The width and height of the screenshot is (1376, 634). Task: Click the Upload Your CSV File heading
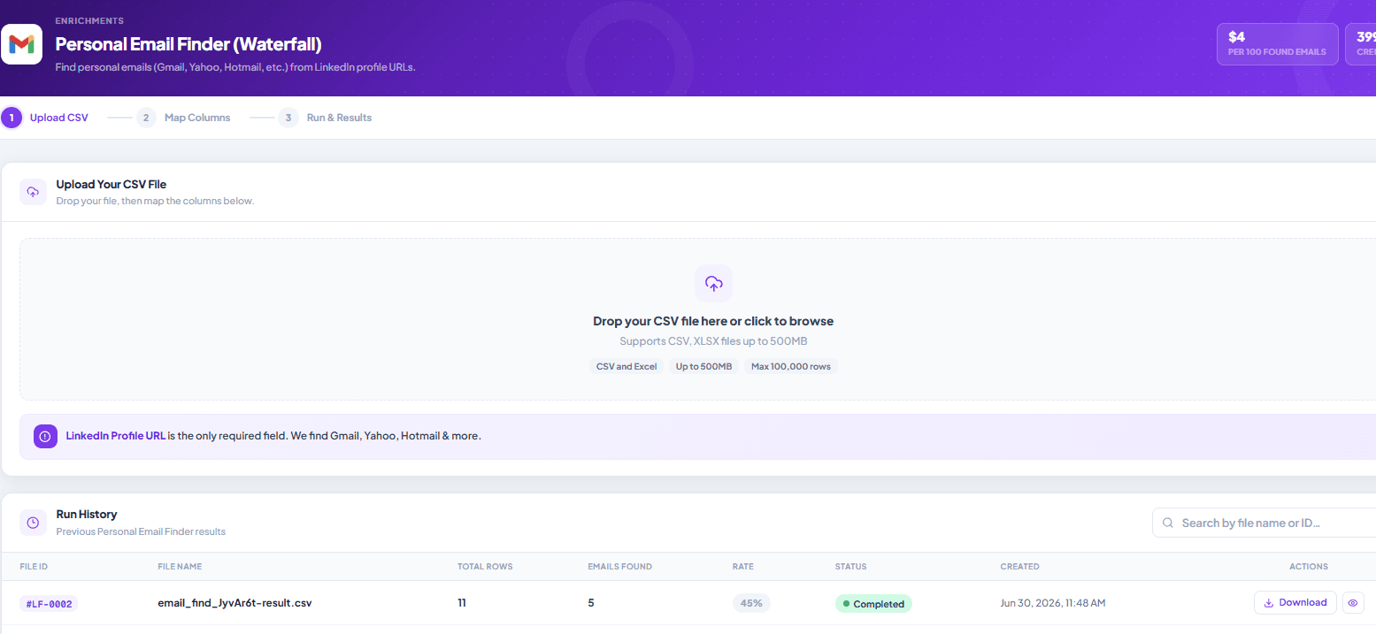[x=111, y=185]
